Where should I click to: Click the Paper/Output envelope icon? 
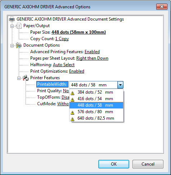pos(19,26)
